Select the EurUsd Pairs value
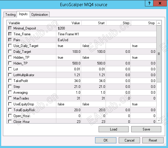This screenshot has width=168, height=148. tap(106, 40)
